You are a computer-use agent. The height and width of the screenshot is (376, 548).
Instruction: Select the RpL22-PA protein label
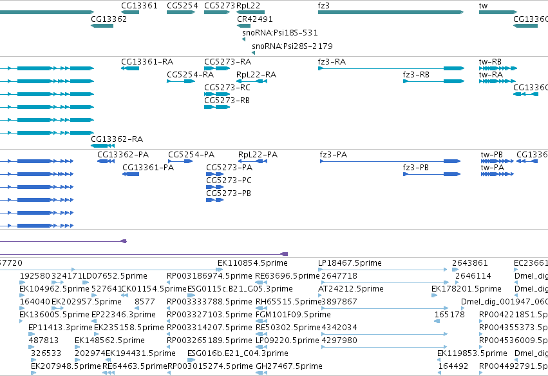tap(258, 154)
